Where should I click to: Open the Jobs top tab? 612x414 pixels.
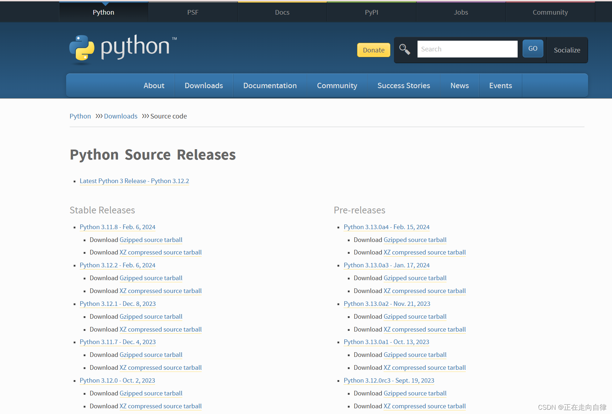(461, 12)
